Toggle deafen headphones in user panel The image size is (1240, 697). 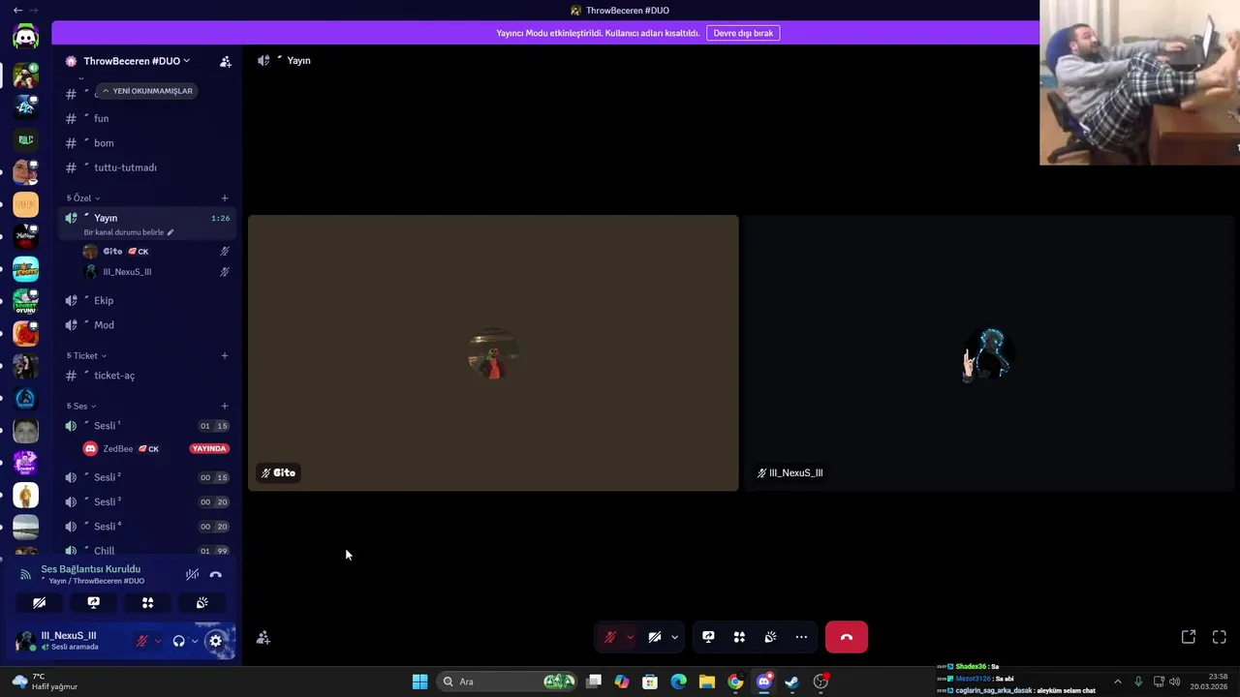click(178, 641)
